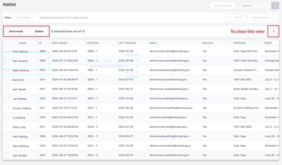This screenshot has height=165, width=282.
Task: Sort by the PROGRAM column header
Action: coord(239,43)
